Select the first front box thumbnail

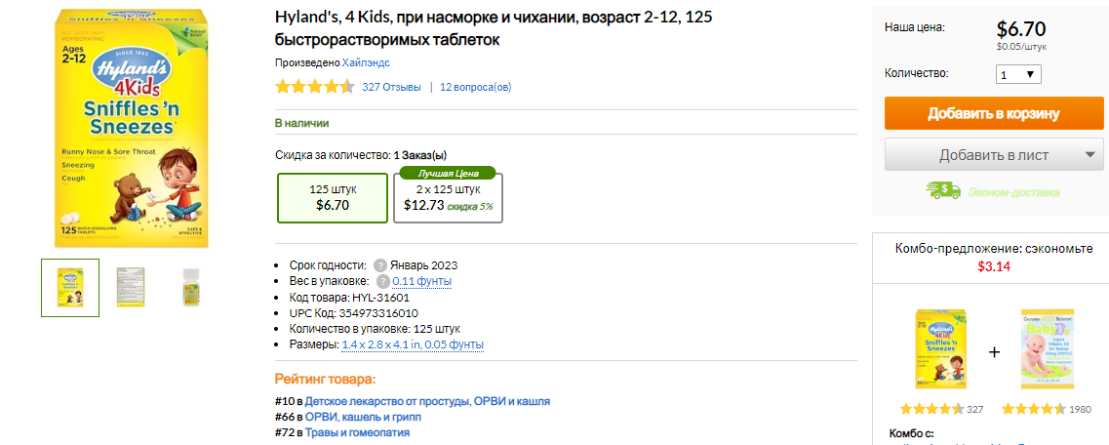click(70, 288)
